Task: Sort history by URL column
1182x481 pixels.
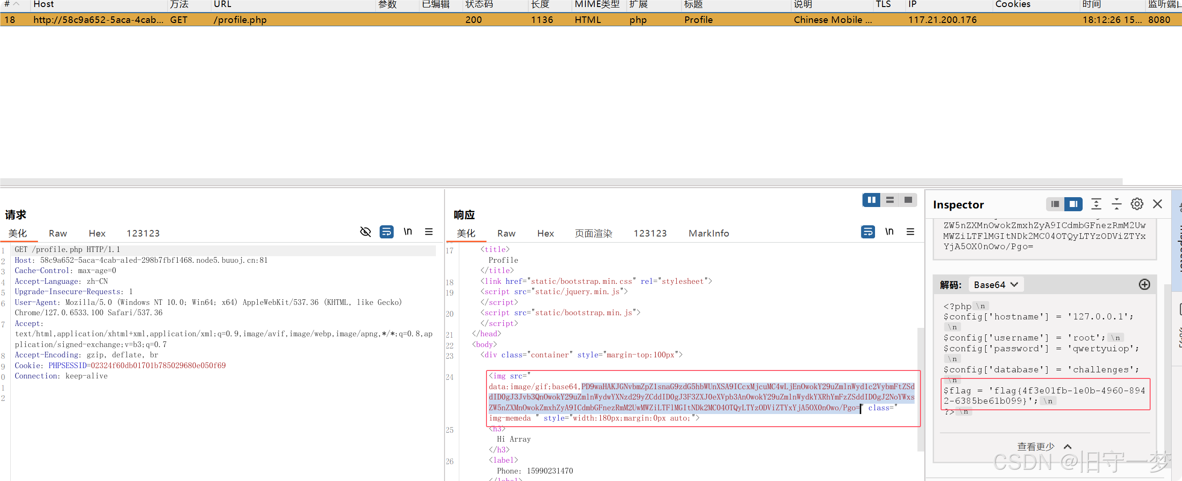Action: (x=293, y=5)
